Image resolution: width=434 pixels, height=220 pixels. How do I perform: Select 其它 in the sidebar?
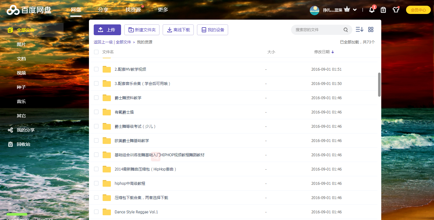tap(21, 116)
